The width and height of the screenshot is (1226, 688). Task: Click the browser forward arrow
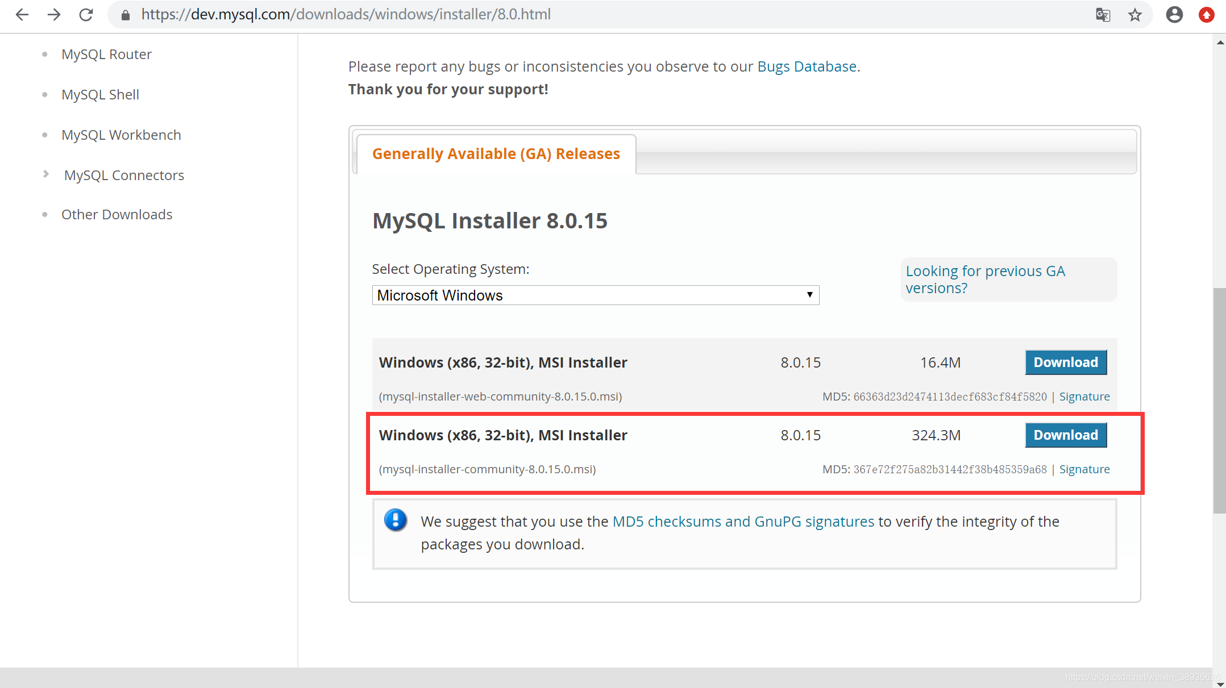pyautogui.click(x=54, y=15)
